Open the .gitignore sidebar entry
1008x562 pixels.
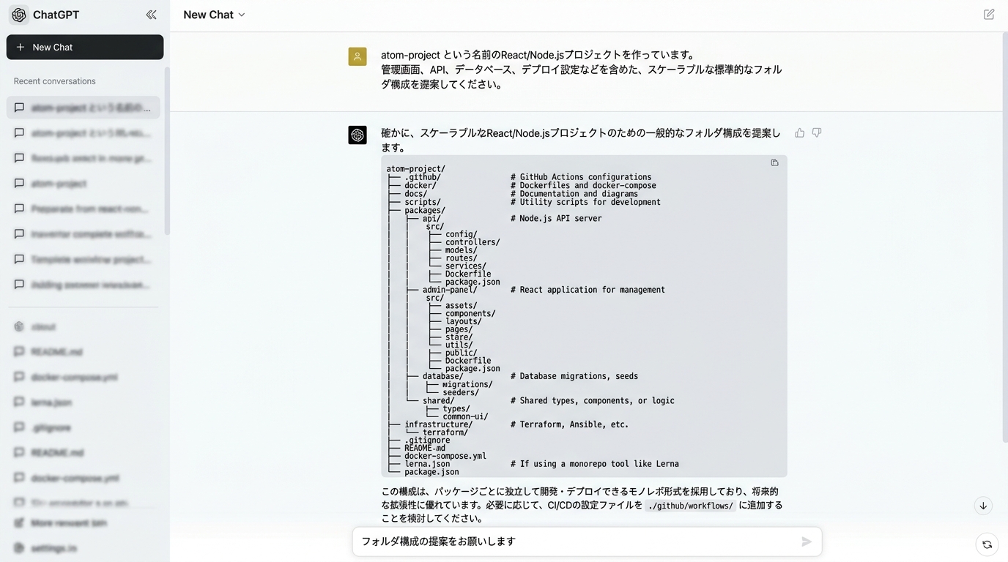click(x=51, y=427)
